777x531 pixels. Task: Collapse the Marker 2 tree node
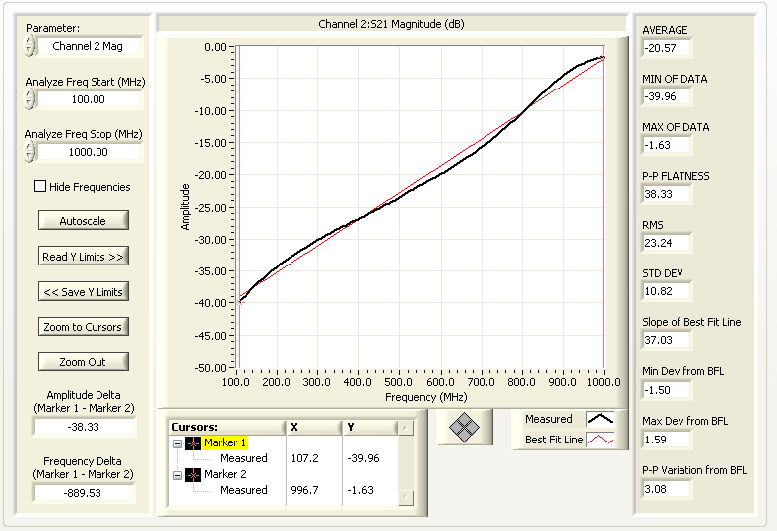177,474
